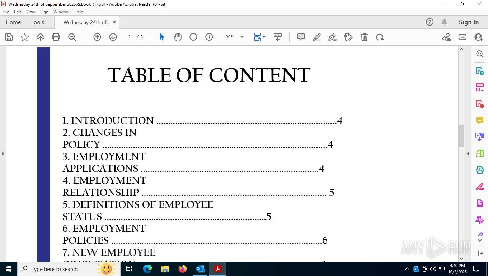This screenshot has width=488, height=276.
Task: Switch to the Tools tab
Action: (38, 22)
